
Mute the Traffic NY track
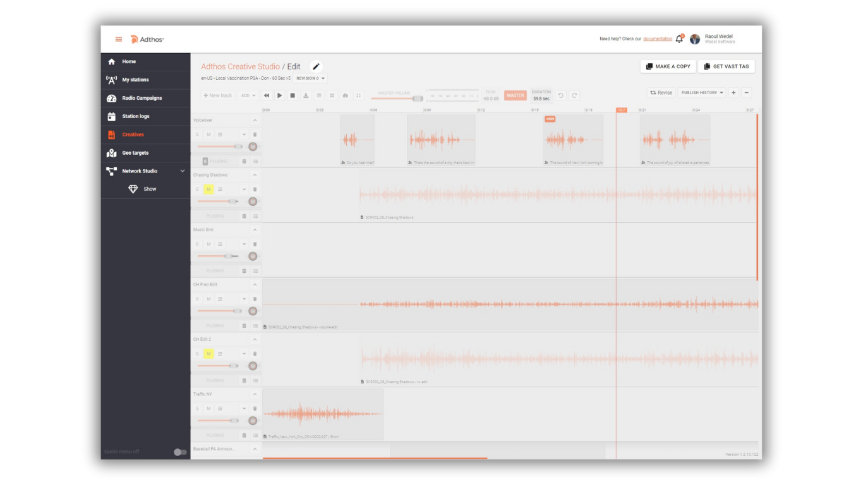[208, 409]
